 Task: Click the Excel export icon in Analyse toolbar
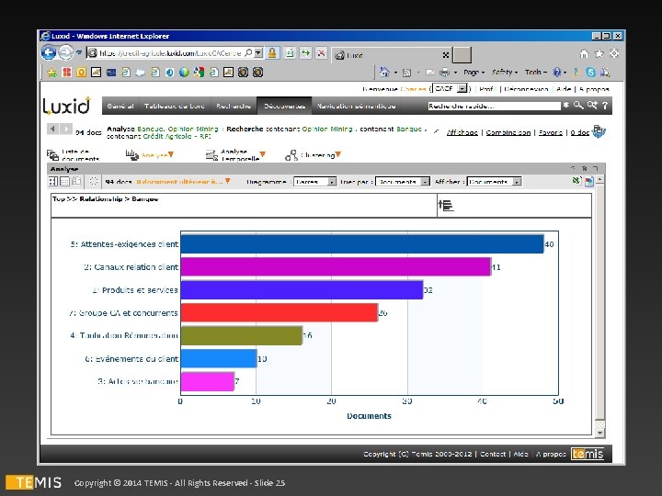[576, 181]
